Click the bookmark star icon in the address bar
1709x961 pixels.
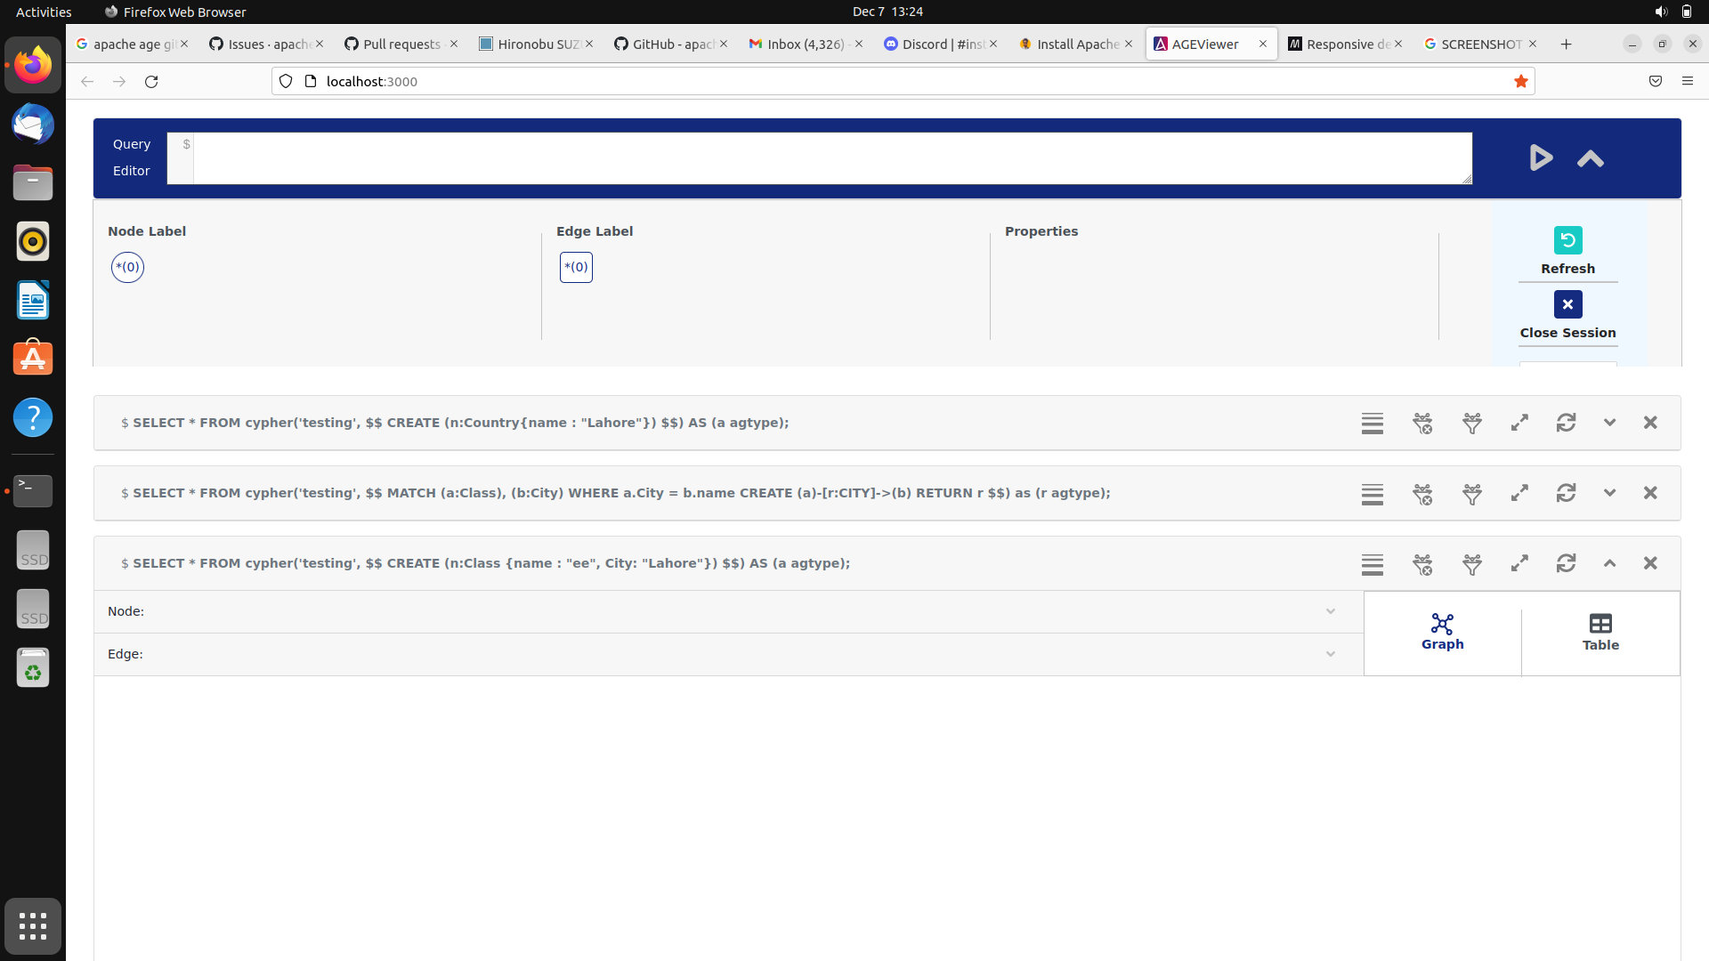[1520, 81]
